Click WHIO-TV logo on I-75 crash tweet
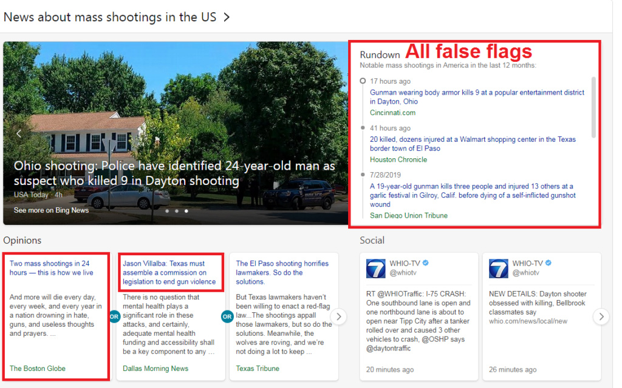Screen dimensions: 622x388 (x=375, y=269)
